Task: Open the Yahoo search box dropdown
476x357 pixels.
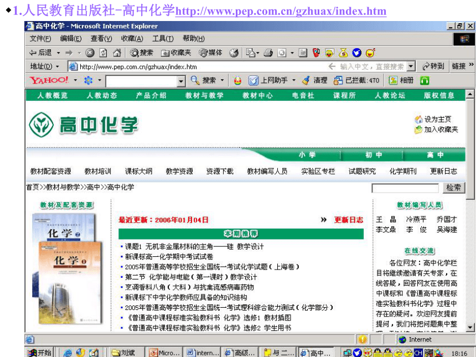Action: point(181,81)
